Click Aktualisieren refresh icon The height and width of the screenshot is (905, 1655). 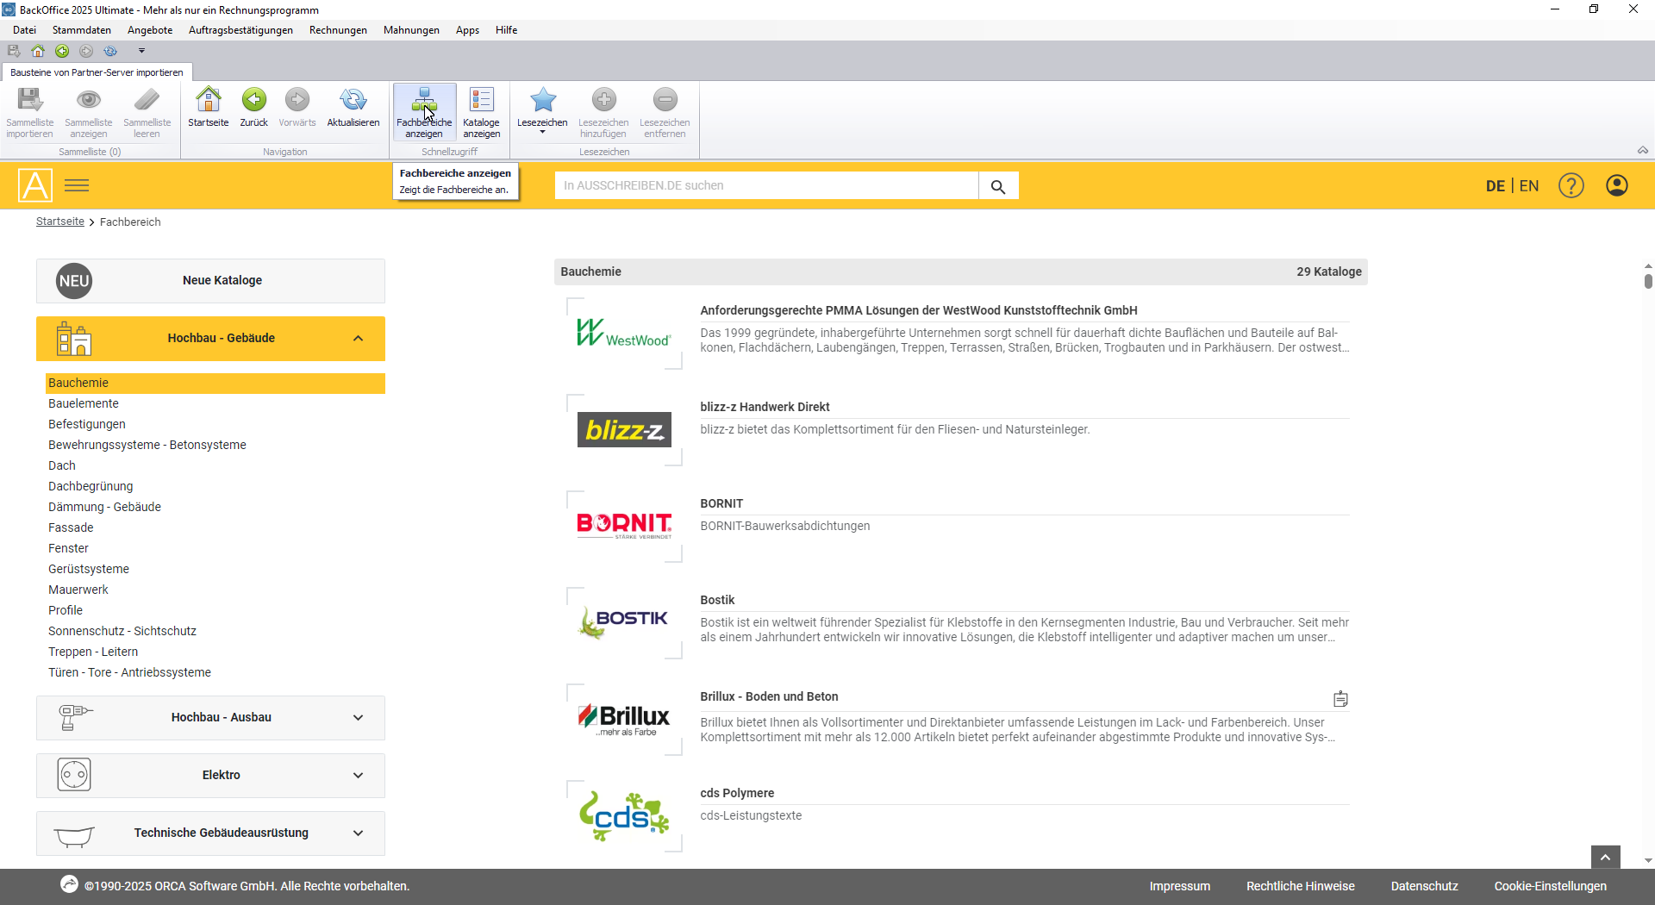[353, 101]
